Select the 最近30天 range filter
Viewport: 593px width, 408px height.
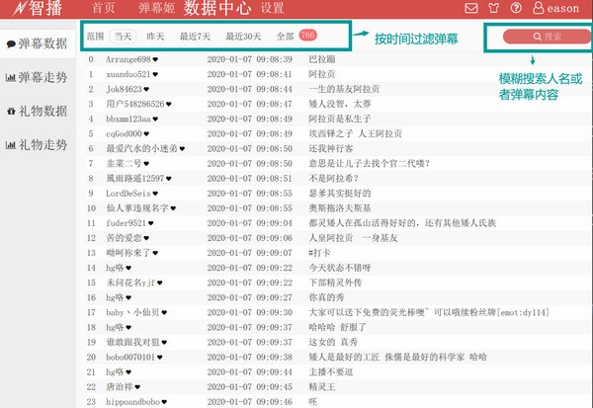(240, 37)
